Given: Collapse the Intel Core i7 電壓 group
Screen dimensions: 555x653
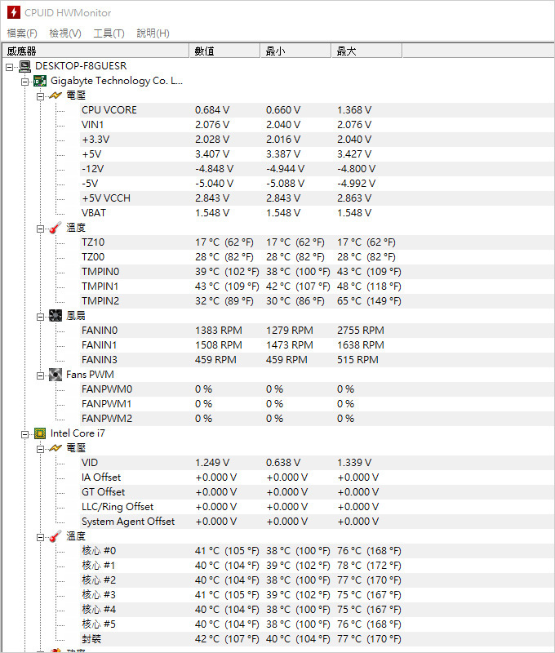Looking at the screenshot, I should (x=40, y=449).
